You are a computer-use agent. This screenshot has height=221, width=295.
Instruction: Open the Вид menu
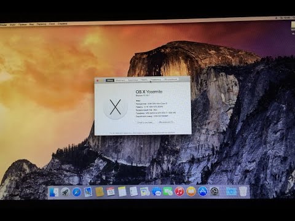pos(31,24)
